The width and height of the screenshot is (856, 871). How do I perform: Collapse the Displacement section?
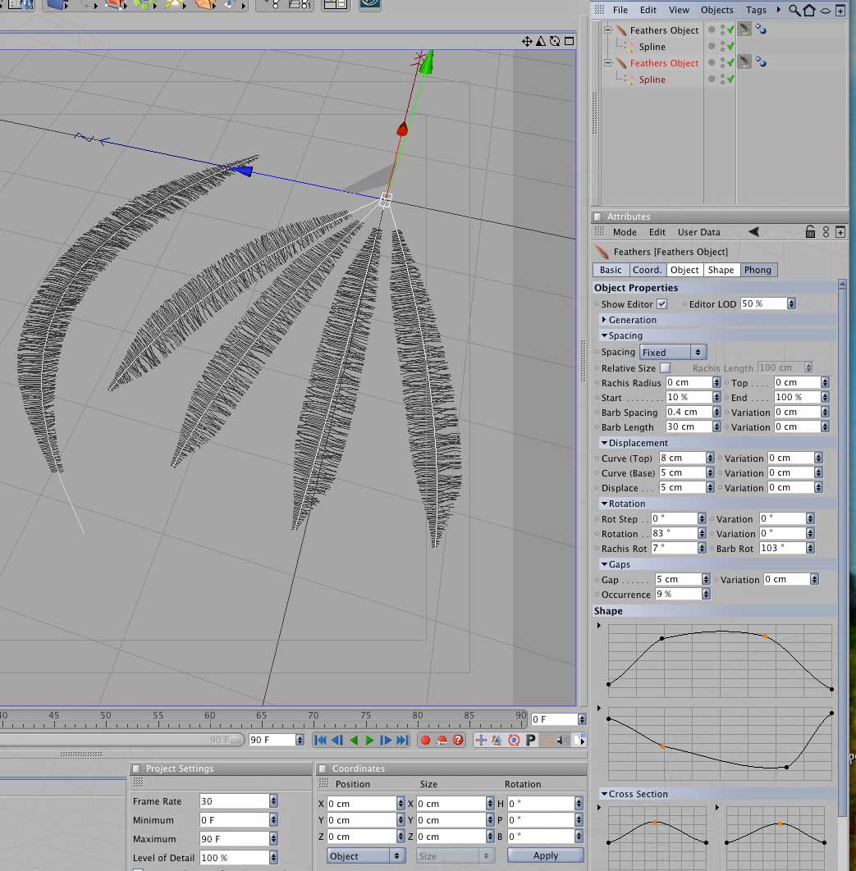604,443
